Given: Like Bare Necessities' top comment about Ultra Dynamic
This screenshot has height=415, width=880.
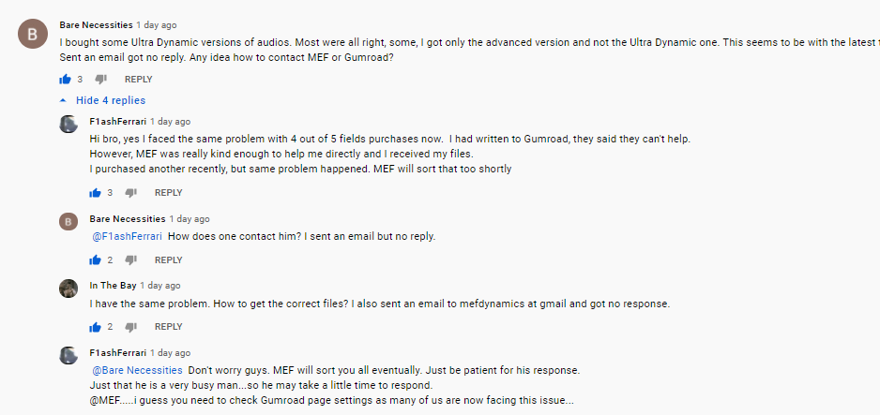Looking at the screenshot, I should click(66, 80).
